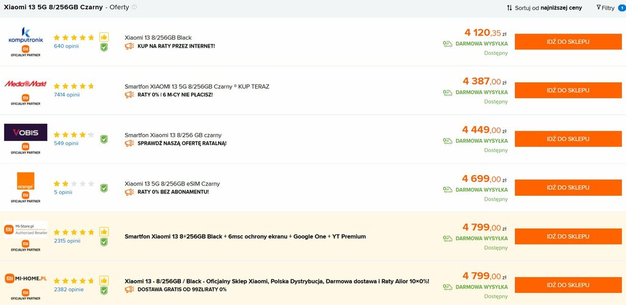
Task: Click Xiaomi 13 8/256GB Black offer title
Action: (158, 38)
